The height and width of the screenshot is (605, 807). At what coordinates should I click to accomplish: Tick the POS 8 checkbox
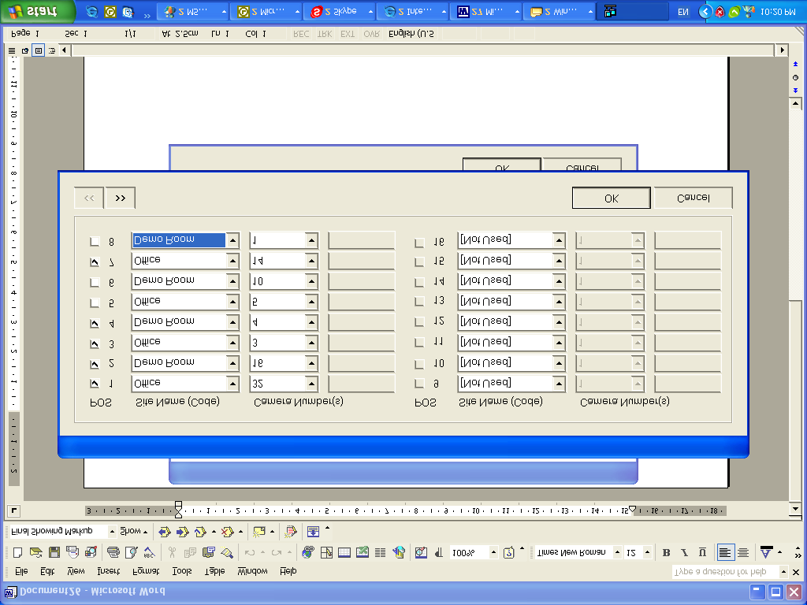pyautogui.click(x=95, y=241)
